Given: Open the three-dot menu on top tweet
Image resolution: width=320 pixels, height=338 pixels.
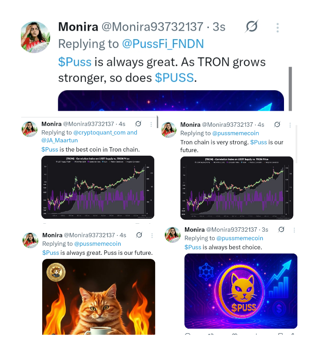Looking at the screenshot, I should point(277,28).
